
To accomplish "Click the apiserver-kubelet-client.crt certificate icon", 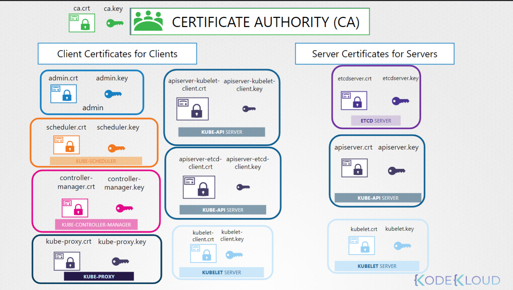I will pos(192,109).
